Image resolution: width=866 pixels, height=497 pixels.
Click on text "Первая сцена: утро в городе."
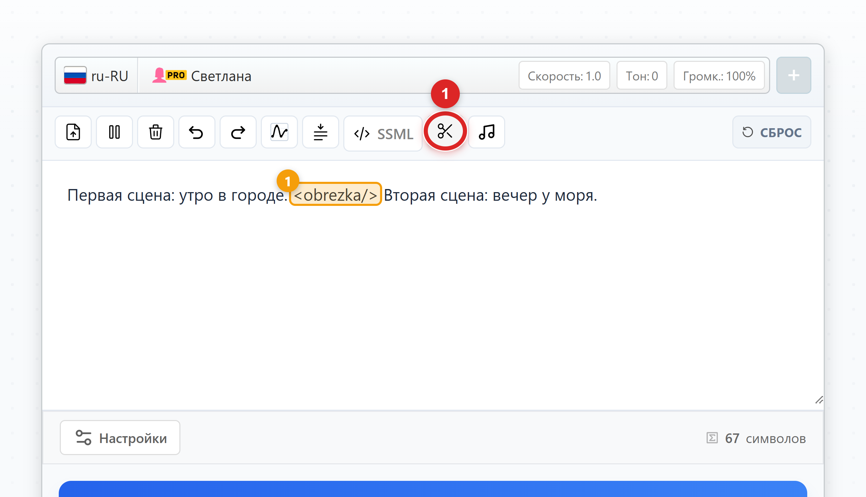(x=177, y=195)
